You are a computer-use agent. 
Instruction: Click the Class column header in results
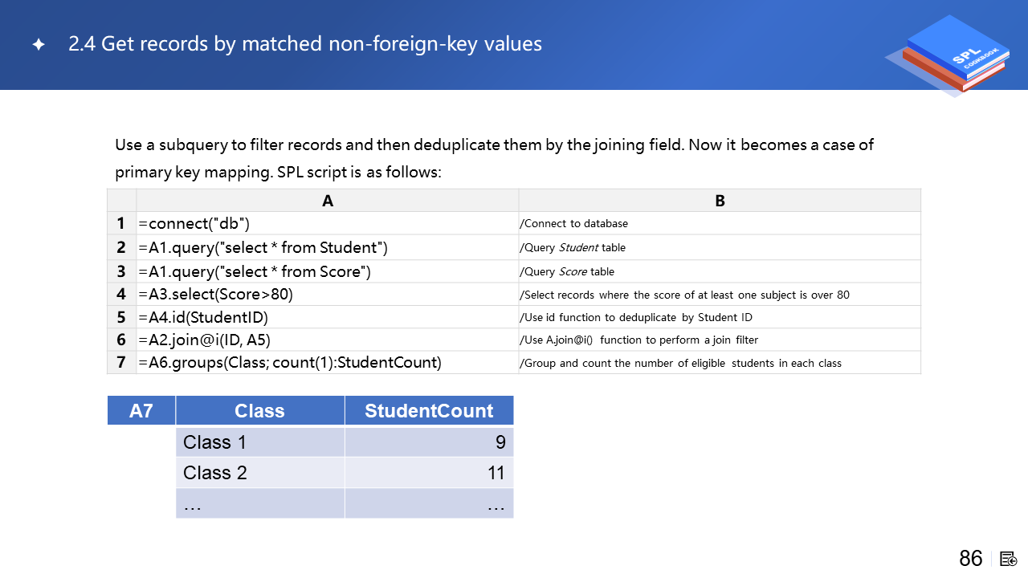(x=259, y=411)
